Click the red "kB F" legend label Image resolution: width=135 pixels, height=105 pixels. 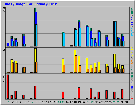(x=132, y=96)
